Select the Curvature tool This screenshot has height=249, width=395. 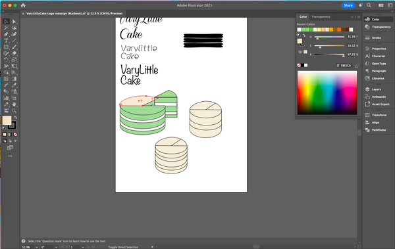tap(14, 34)
